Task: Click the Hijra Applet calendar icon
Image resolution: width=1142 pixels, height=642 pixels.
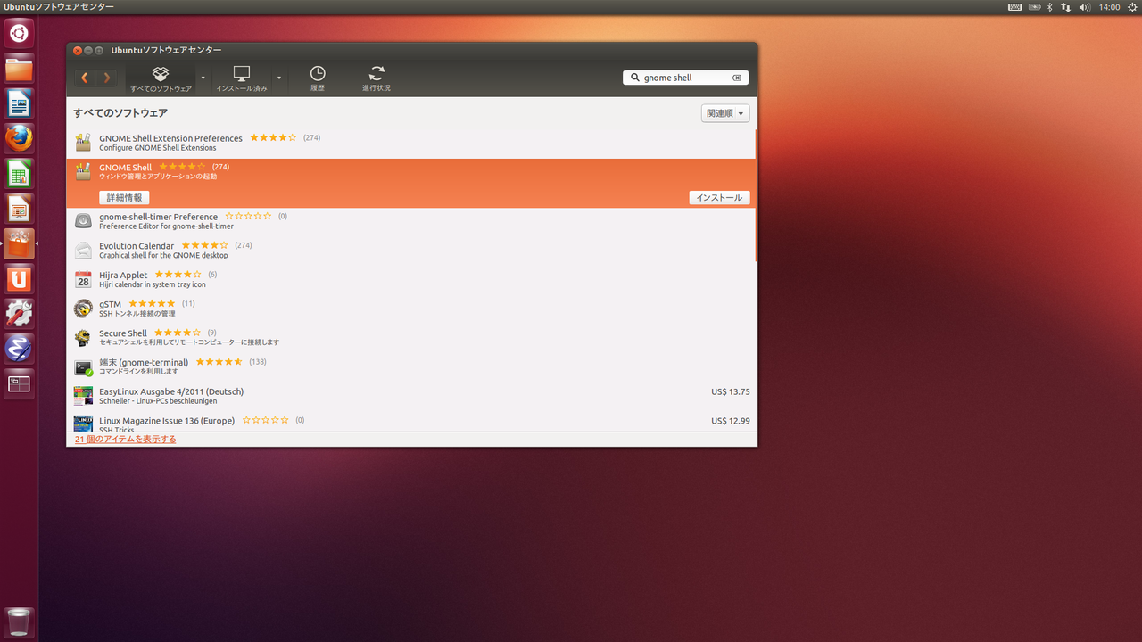Action: coord(83,279)
